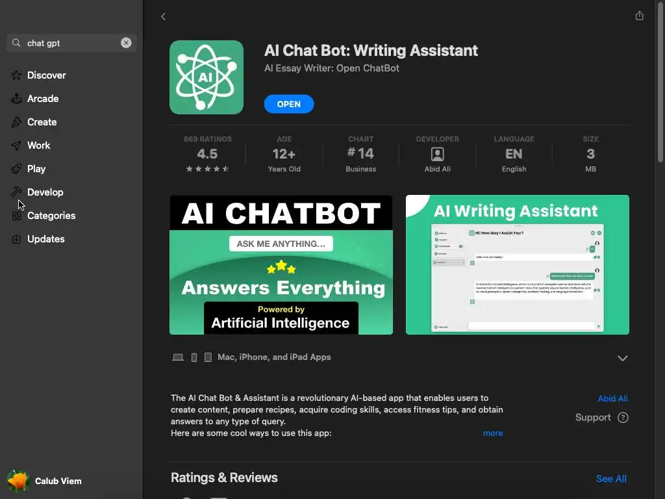665x499 pixels.
Task: Open Play in sidebar
Action: [36, 169]
